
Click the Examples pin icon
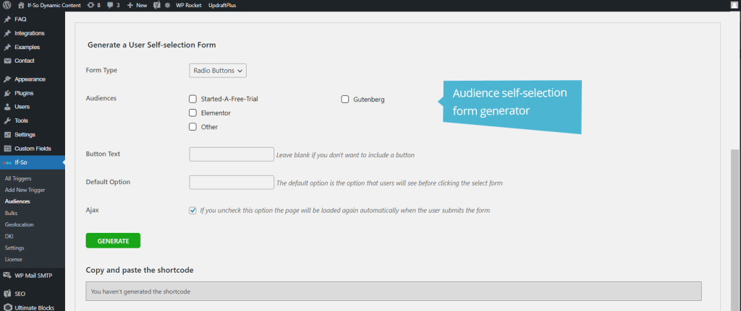point(7,47)
